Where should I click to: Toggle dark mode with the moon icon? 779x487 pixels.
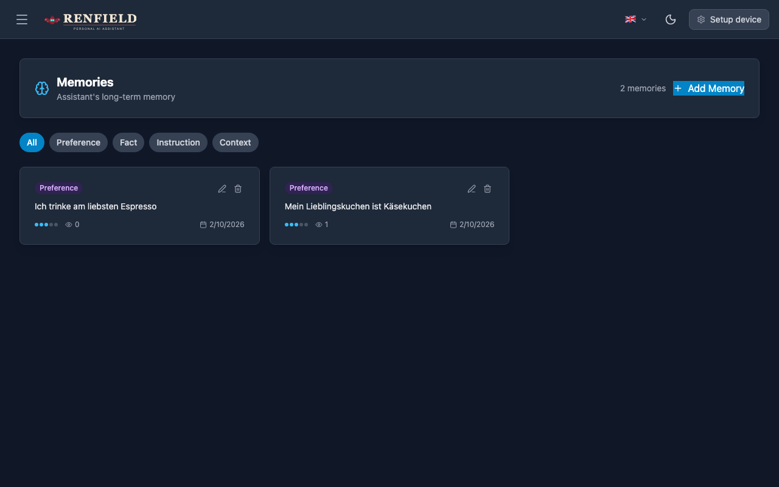(670, 19)
